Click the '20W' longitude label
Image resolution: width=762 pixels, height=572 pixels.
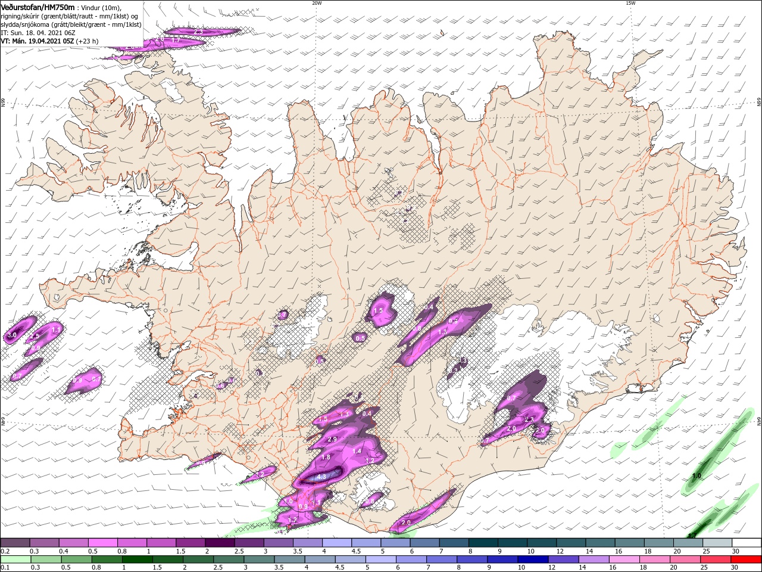(x=316, y=3)
